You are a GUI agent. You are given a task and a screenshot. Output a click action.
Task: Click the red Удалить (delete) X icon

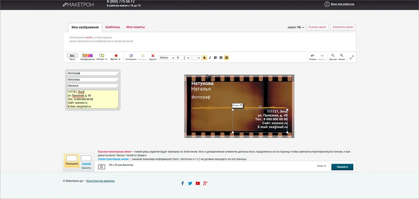(x=153, y=56)
